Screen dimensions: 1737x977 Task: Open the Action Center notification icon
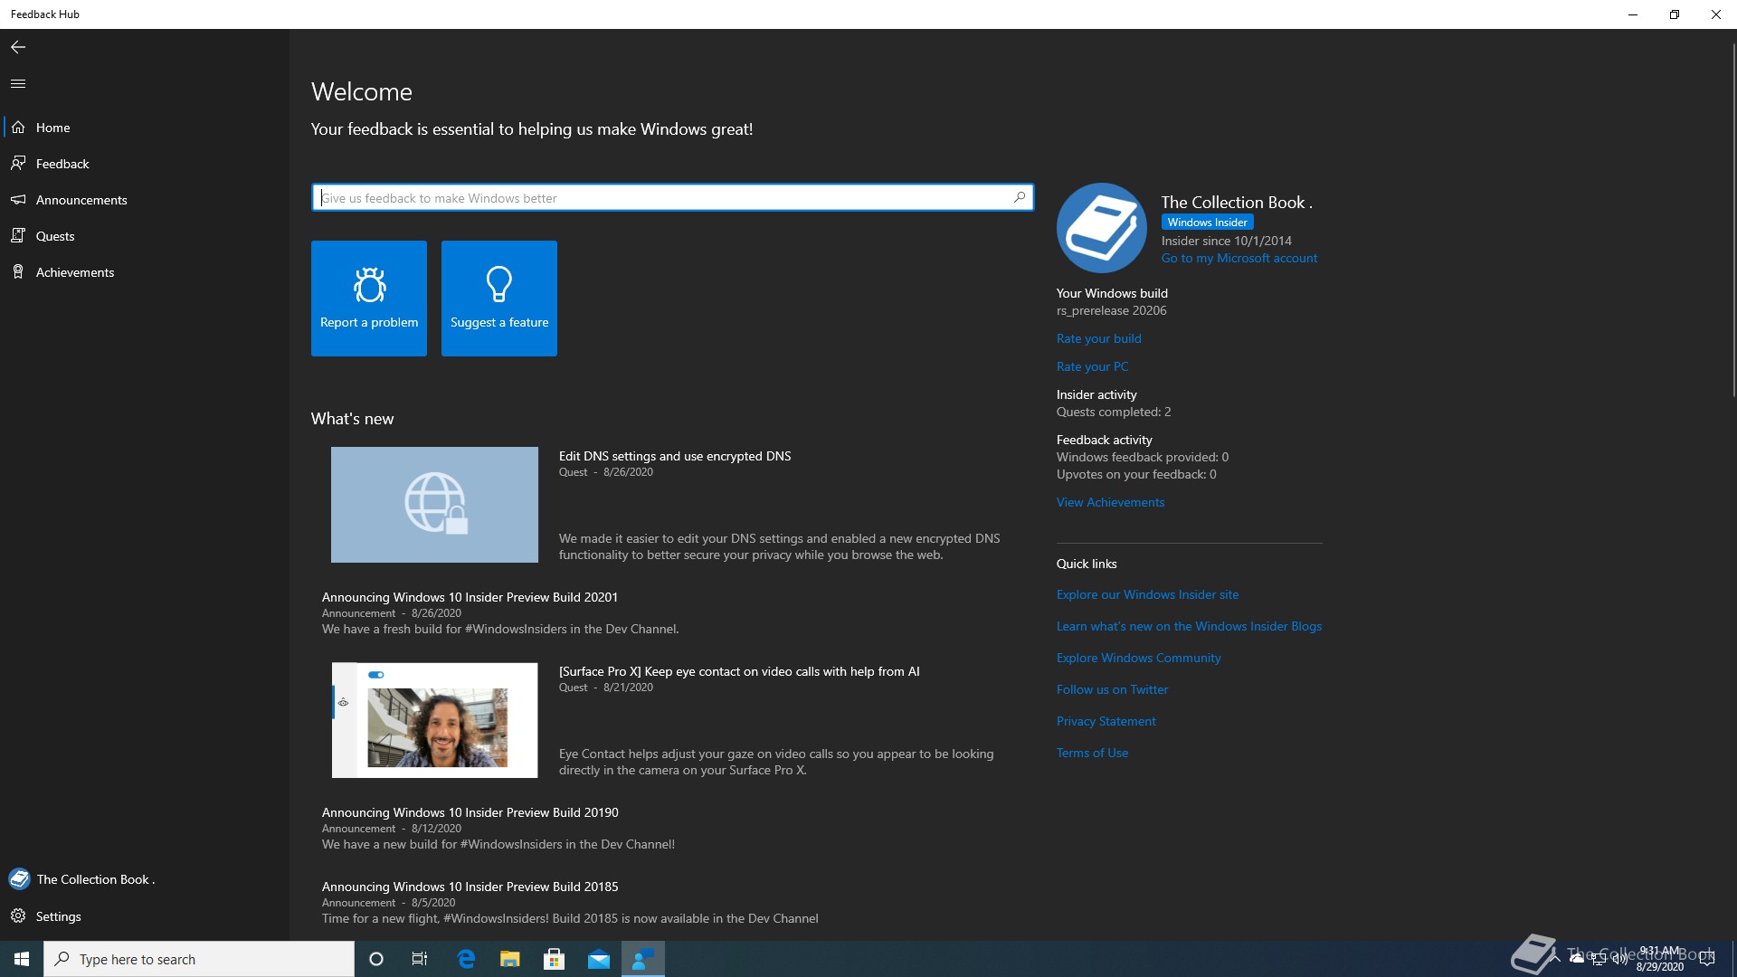point(1708,959)
